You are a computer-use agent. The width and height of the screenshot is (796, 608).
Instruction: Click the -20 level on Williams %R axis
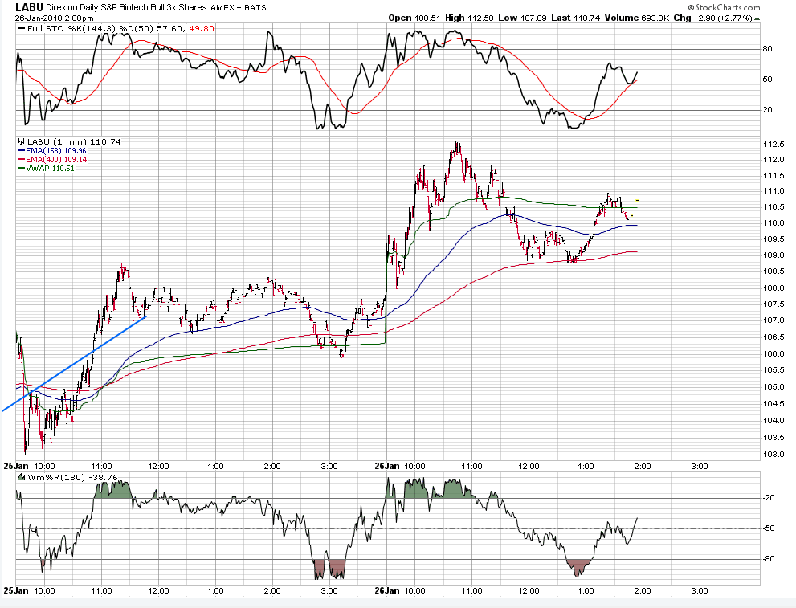coord(769,497)
